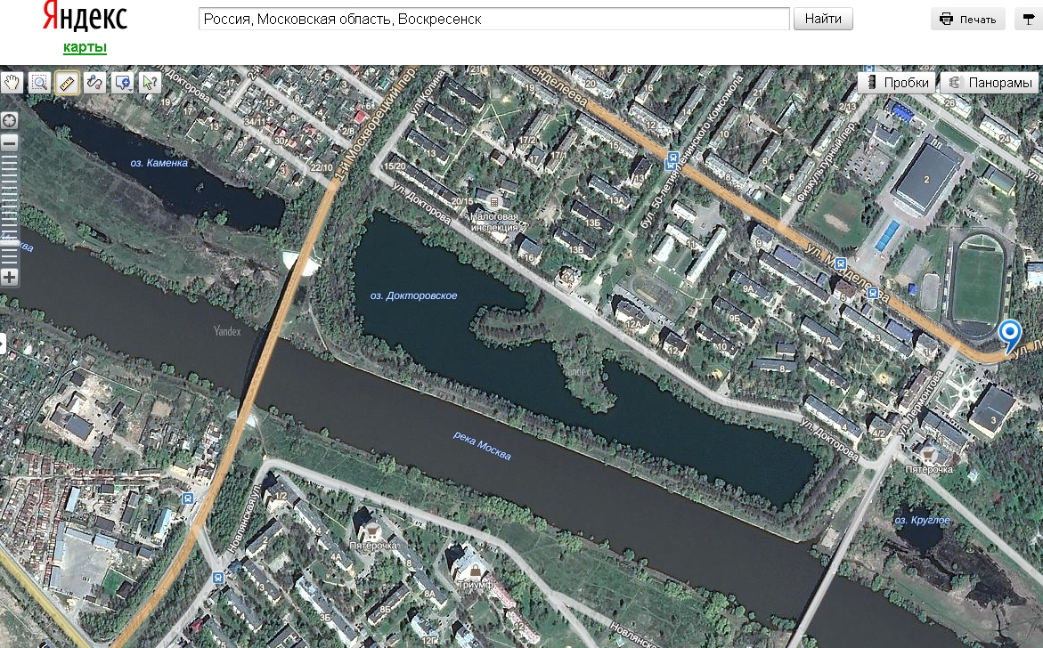The image size is (1043, 648).
Task: Click the Яндекс logo
Action: click(85, 17)
